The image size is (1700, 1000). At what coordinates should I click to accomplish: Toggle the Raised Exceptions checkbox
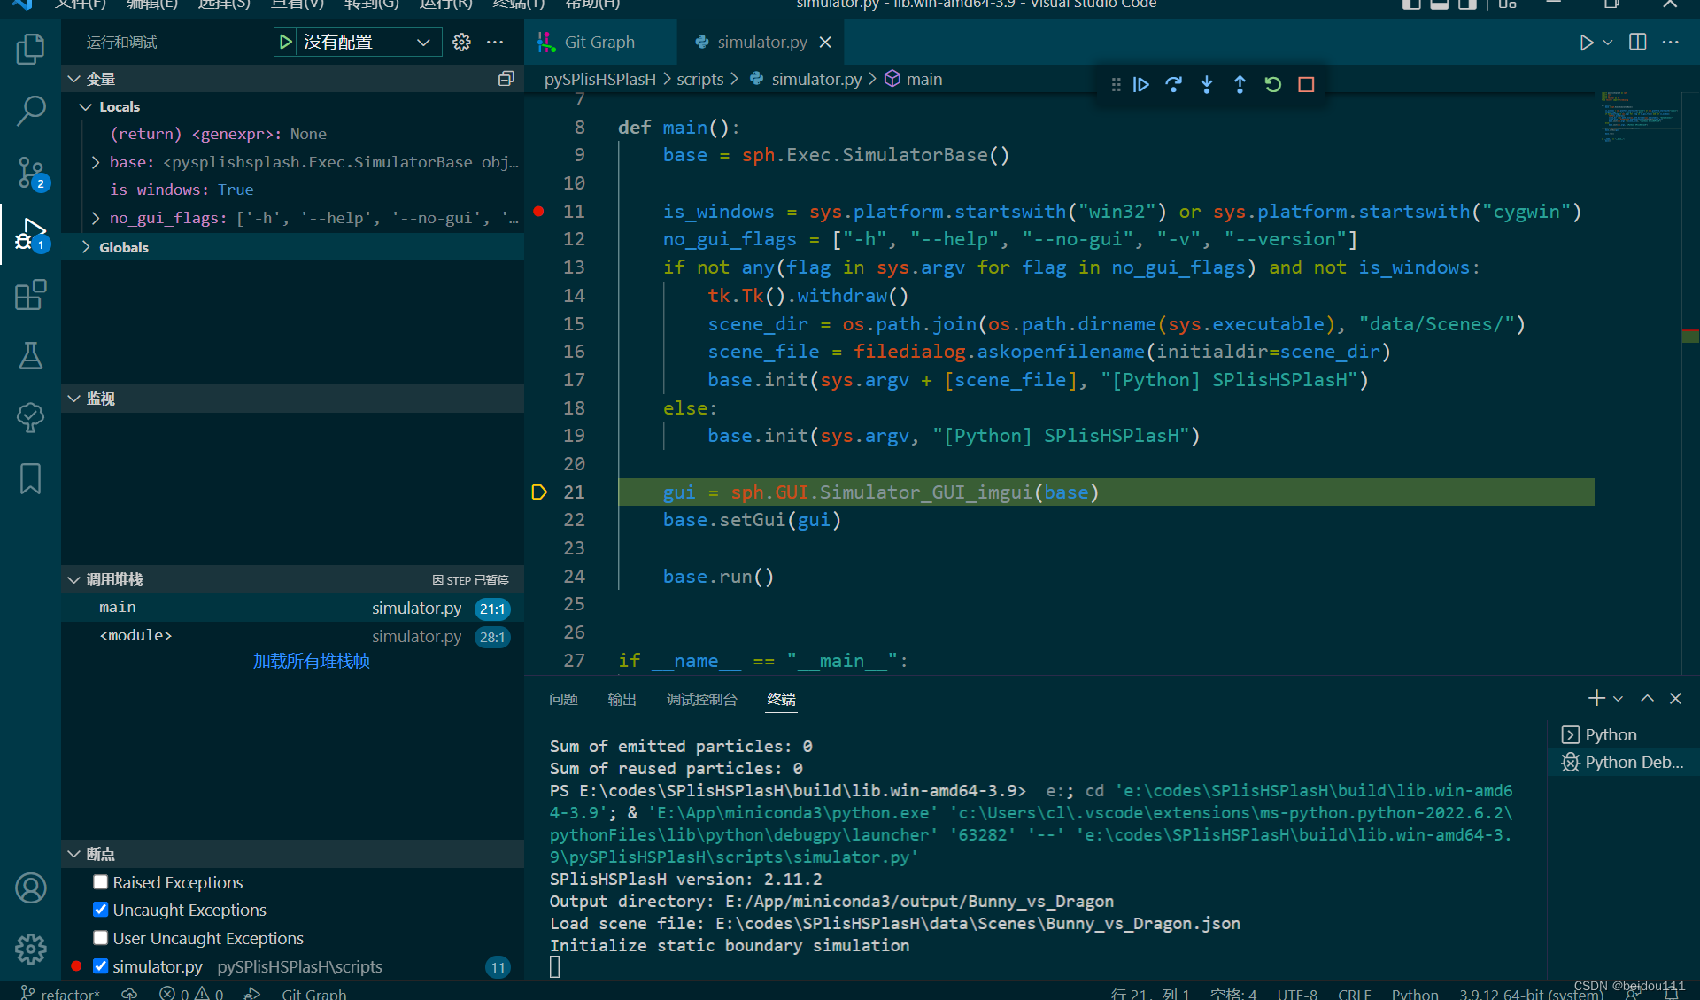(100, 882)
